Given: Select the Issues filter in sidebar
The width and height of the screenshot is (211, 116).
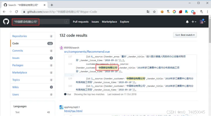Looking at the screenshot, I should pyautogui.click(x=33, y=58).
